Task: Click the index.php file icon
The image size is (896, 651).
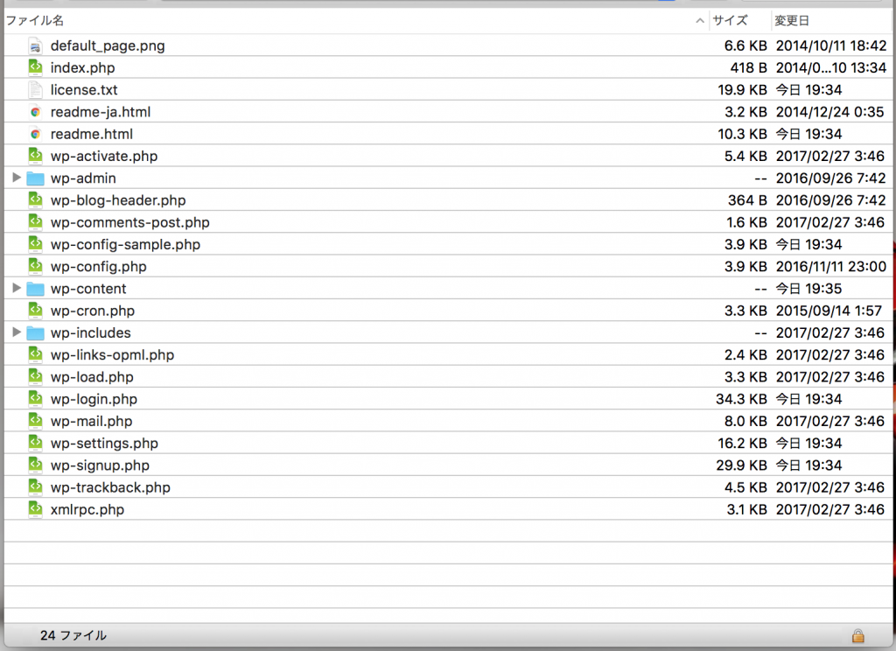Action: (35, 67)
